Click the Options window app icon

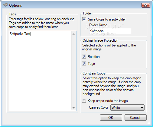click(5, 5)
